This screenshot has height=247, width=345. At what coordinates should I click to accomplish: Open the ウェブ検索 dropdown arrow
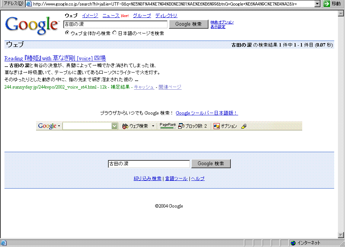pyautogui.click(x=153, y=126)
